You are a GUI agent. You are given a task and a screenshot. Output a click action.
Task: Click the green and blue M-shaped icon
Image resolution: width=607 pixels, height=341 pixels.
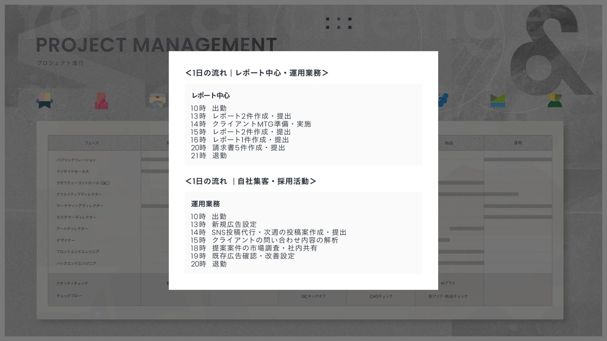pos(498,101)
